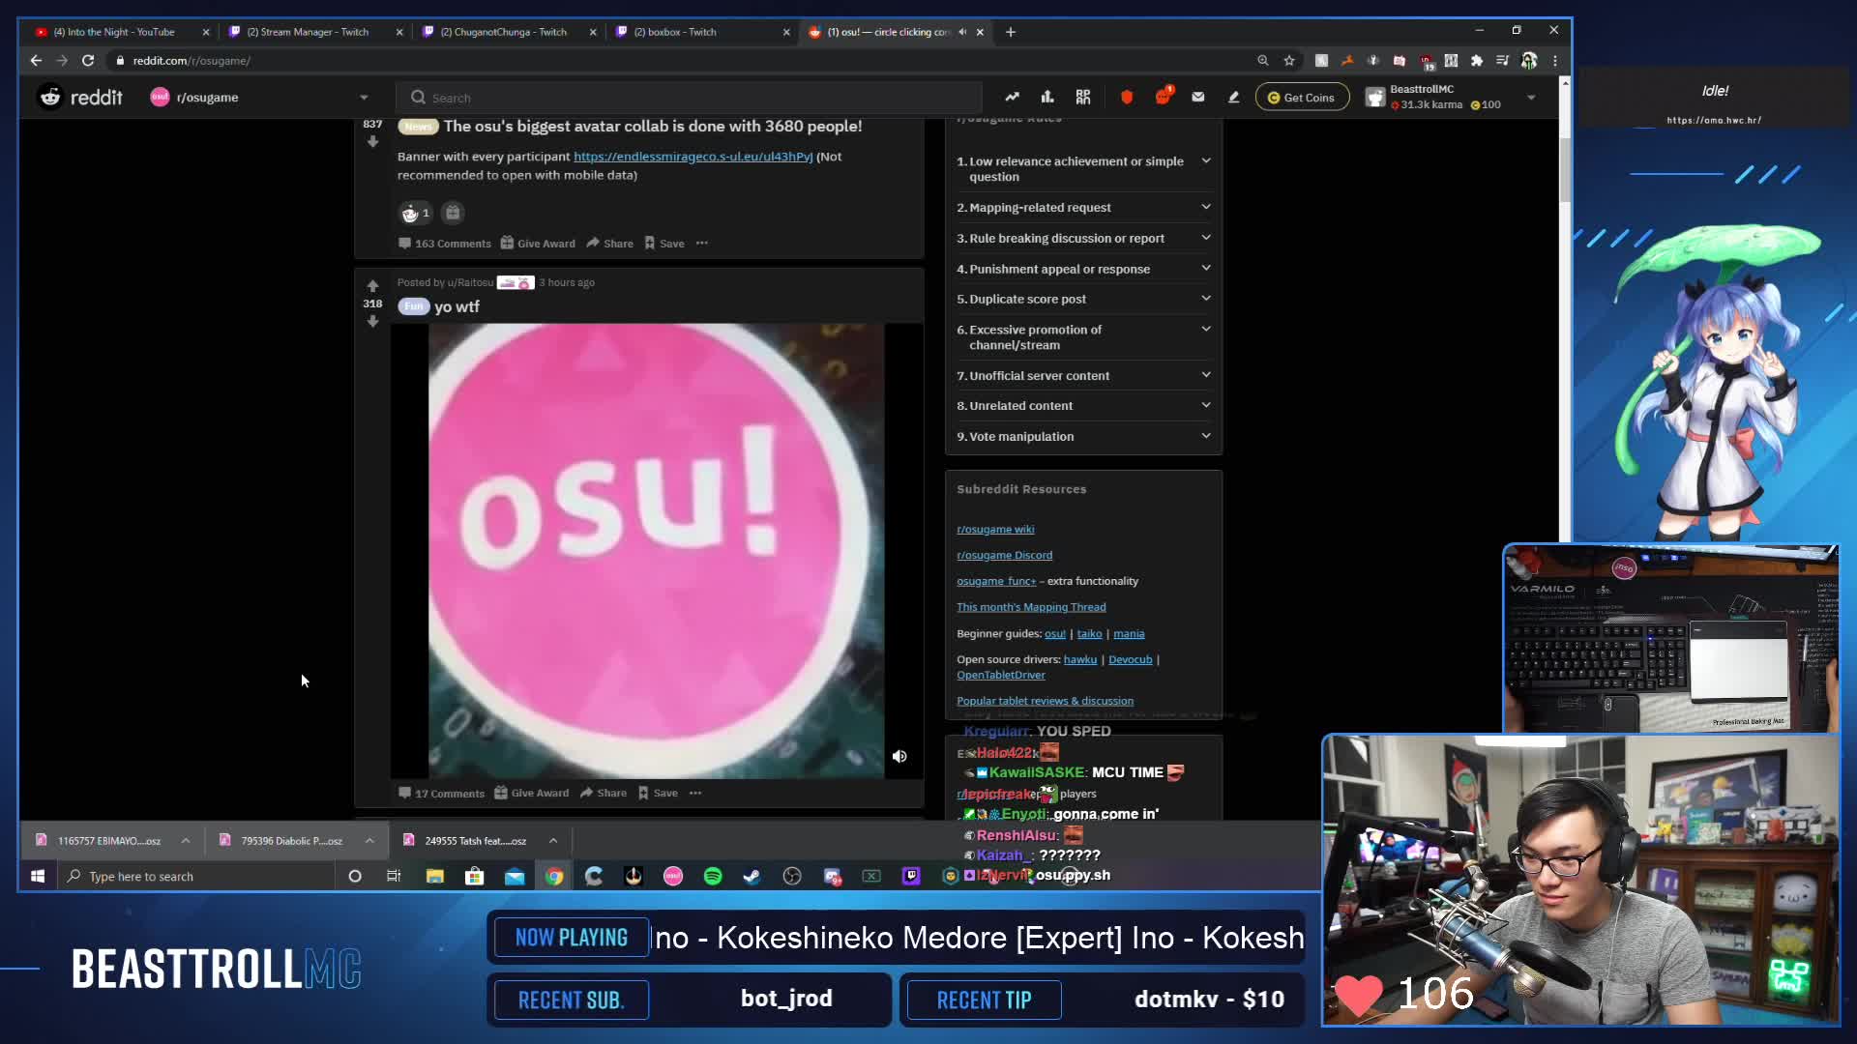Open Reddit notifications icon with red badge
Viewport: 1857px width, 1044px height.
[x=1164, y=96]
